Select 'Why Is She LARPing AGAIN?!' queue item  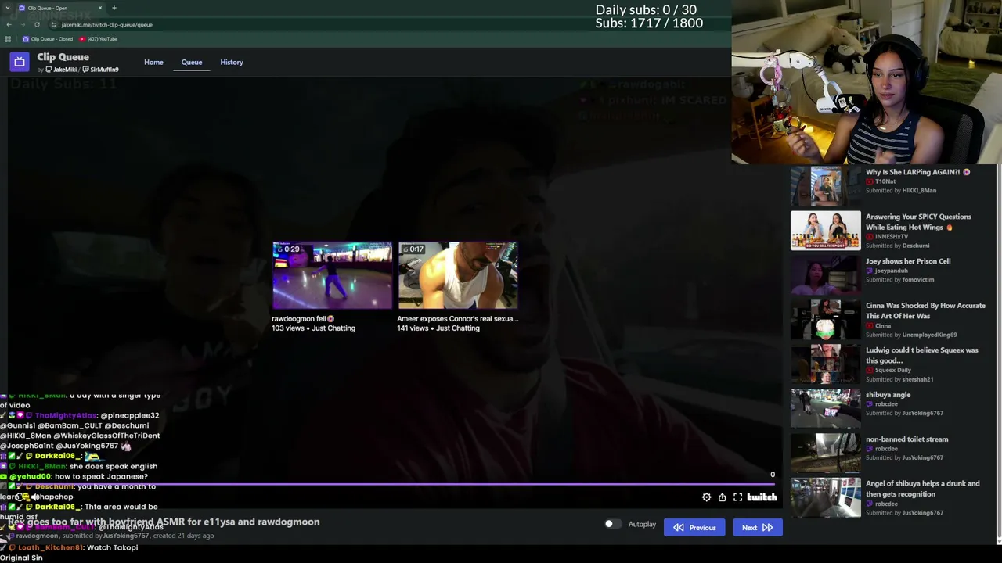click(917, 172)
